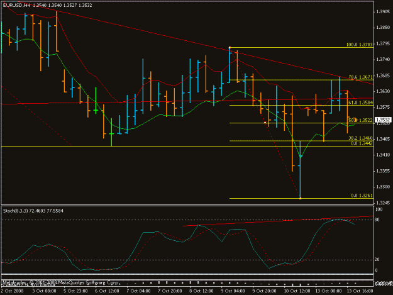Click the stochastic 0 scale label
Viewport: 393px width, 295px height.
[376, 270]
